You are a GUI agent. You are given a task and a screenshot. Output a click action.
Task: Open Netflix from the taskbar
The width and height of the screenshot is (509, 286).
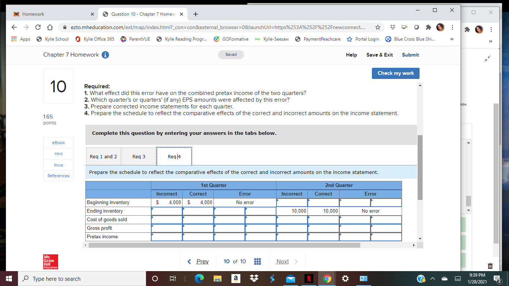[309, 278]
